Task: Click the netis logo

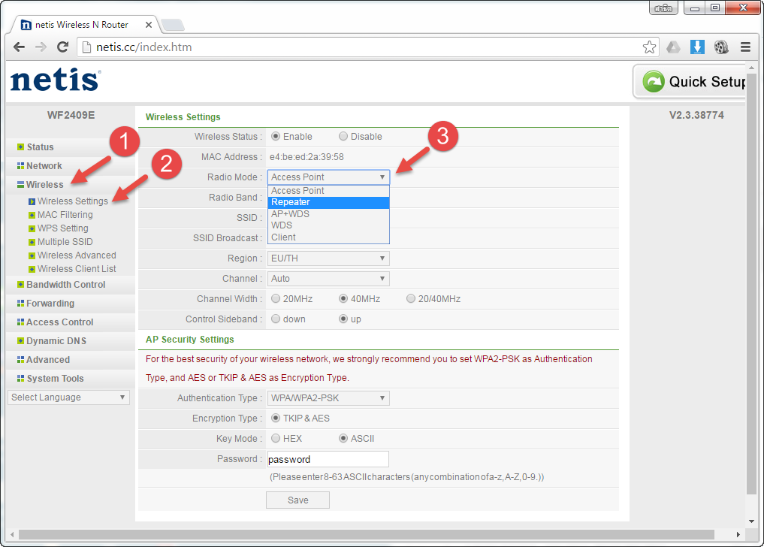Action: tap(56, 80)
